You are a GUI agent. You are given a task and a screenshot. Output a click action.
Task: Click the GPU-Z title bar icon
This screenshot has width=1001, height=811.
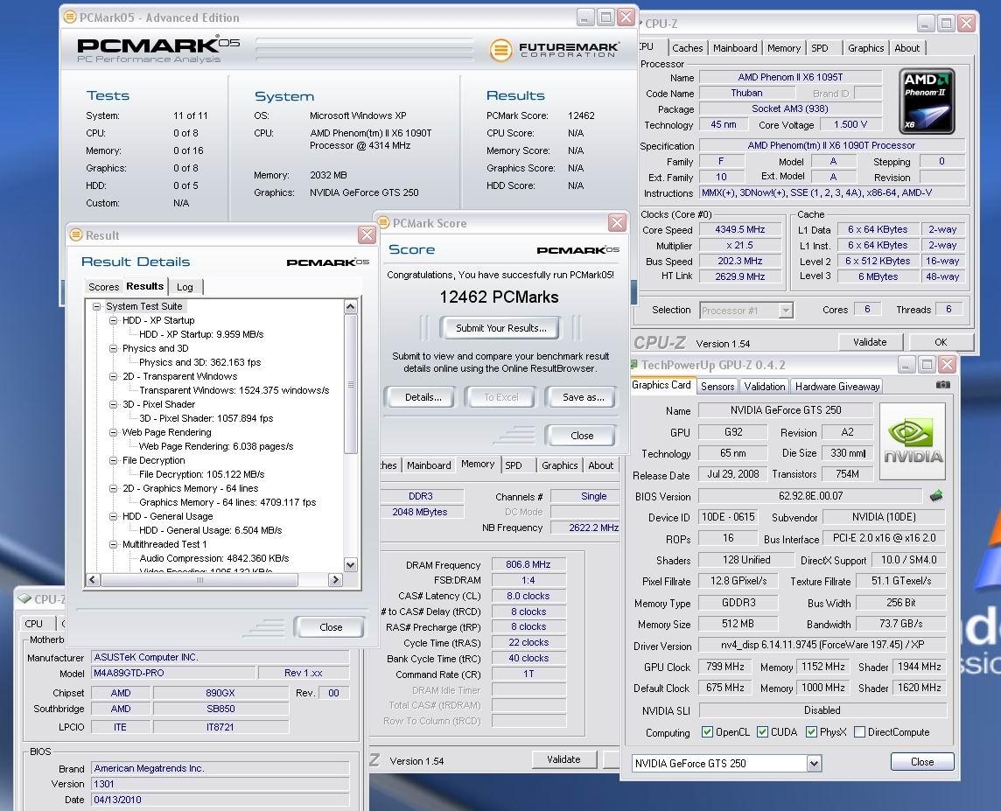point(633,364)
